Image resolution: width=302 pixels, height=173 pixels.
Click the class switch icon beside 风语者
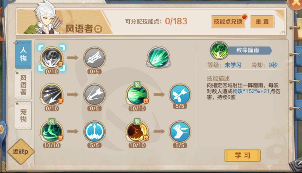tap(98, 29)
